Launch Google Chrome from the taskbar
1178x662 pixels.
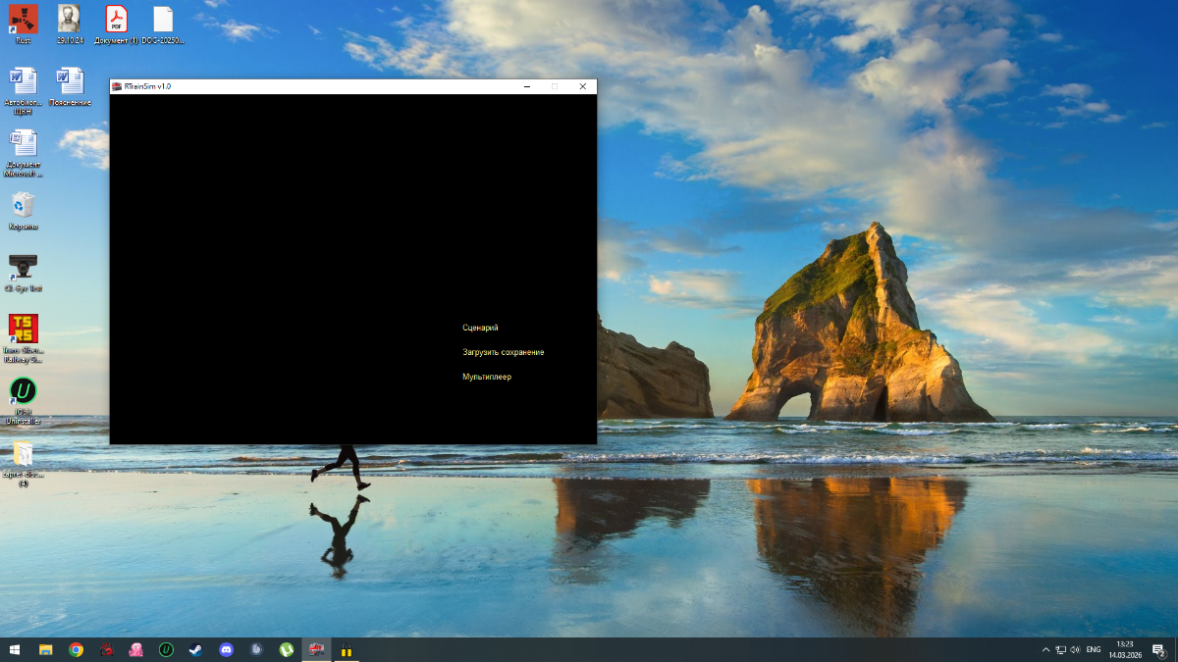point(76,649)
